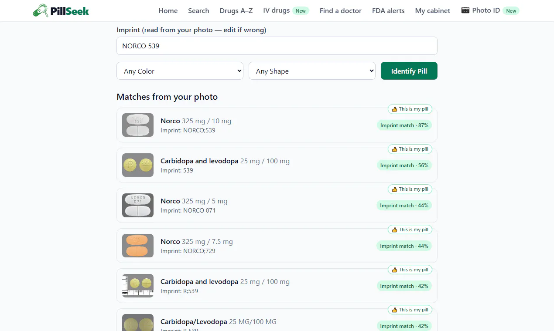Choose 'This is my pill' for Norco 5 mg

click(410, 189)
